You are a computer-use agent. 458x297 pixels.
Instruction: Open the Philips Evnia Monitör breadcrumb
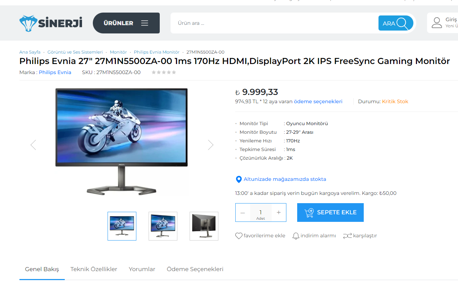pos(157,52)
